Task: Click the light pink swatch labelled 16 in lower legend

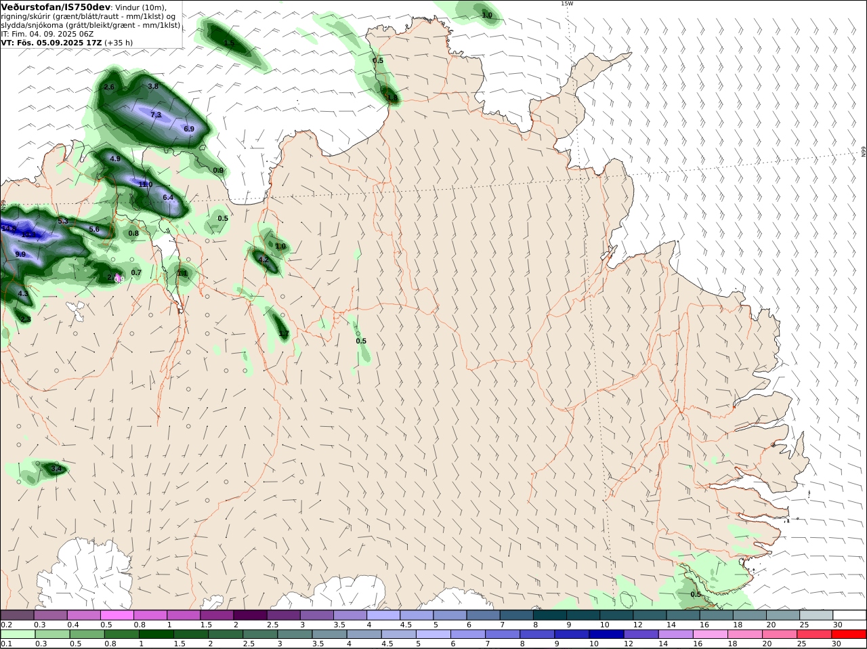Action: coord(710,634)
